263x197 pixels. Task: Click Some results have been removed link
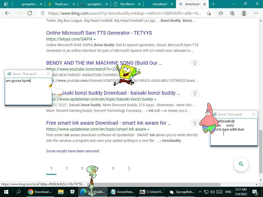pos(73,151)
